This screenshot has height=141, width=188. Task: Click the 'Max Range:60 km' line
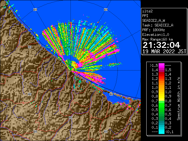pyautogui.click(x=157, y=39)
